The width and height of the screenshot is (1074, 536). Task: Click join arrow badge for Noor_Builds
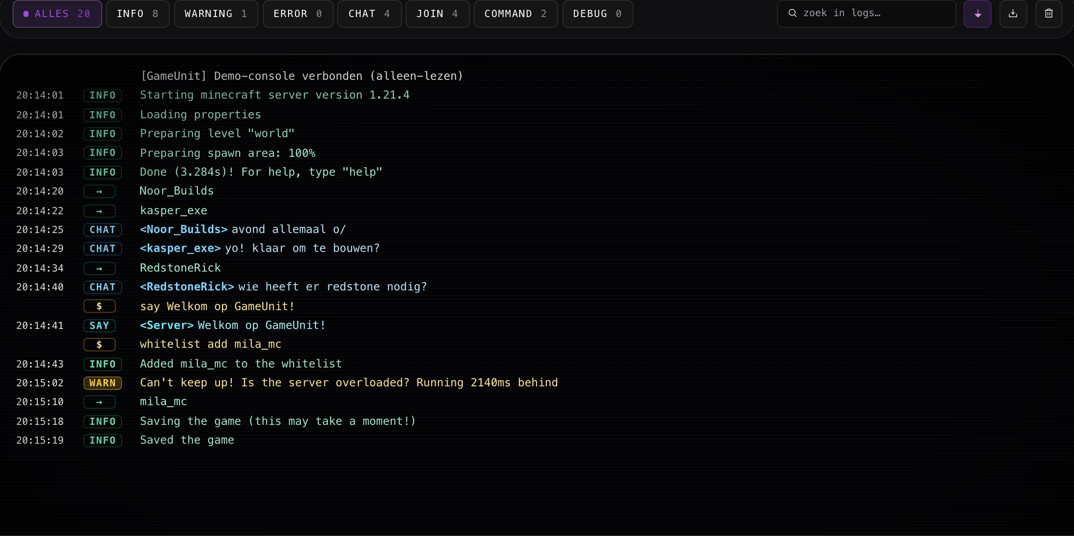(x=100, y=191)
